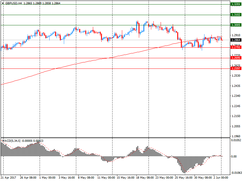Screen dimensions: 242x181
Task: Select the 1 May 00:00 time label
Action: click(x=47, y=178)
